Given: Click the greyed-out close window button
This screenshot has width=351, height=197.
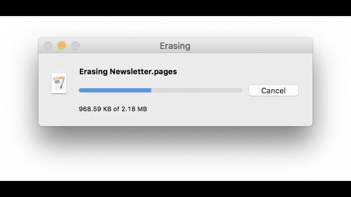Looking at the screenshot, I should 48,46.
